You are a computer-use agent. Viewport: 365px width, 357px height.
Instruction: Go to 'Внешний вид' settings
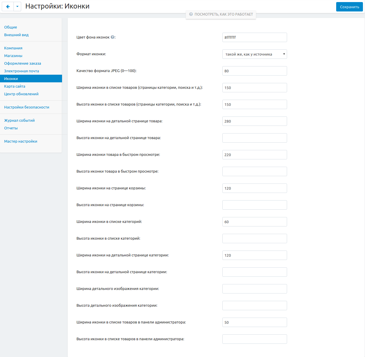click(16, 35)
